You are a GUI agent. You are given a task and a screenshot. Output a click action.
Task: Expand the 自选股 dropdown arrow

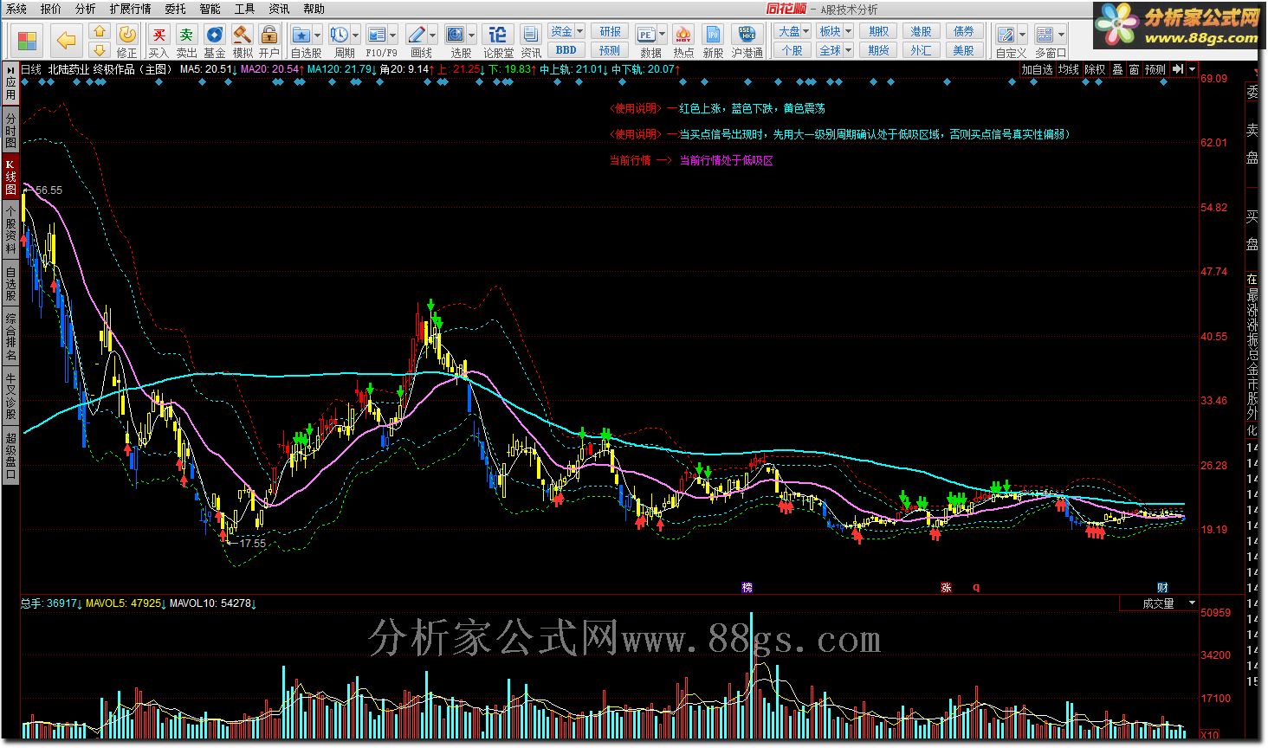pyautogui.click(x=318, y=35)
